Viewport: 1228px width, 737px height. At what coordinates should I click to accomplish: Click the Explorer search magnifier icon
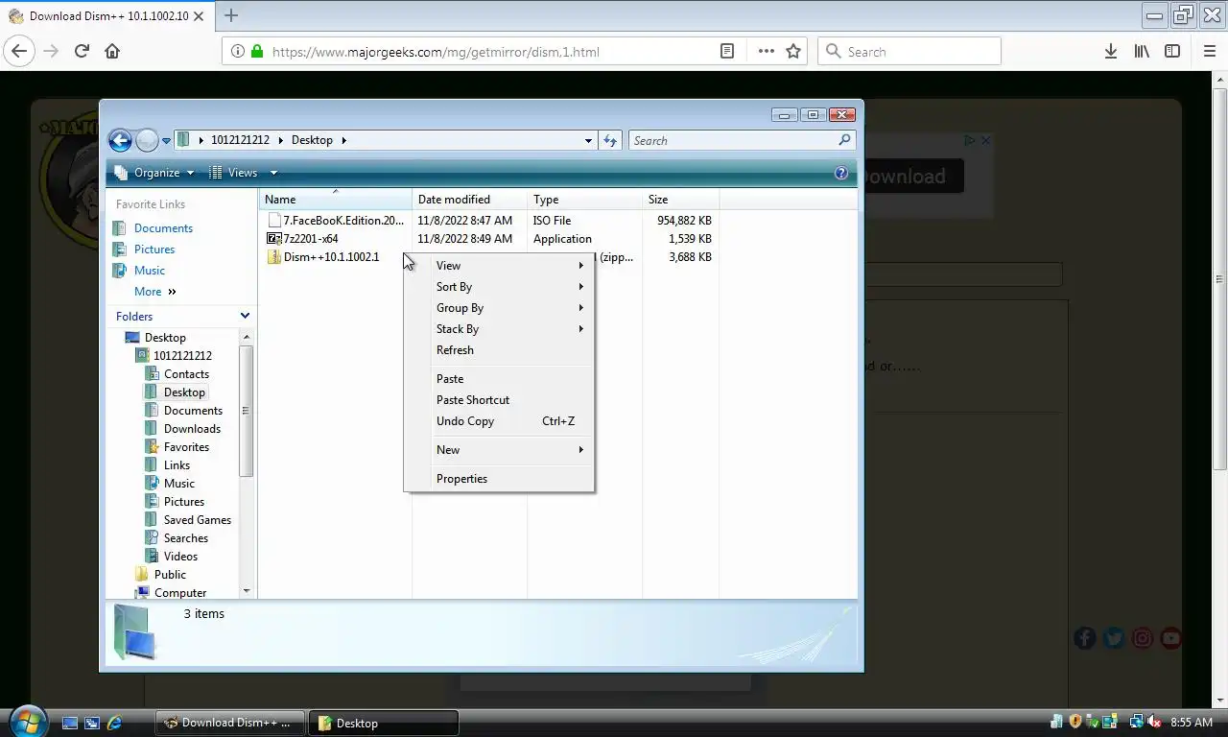[844, 140]
